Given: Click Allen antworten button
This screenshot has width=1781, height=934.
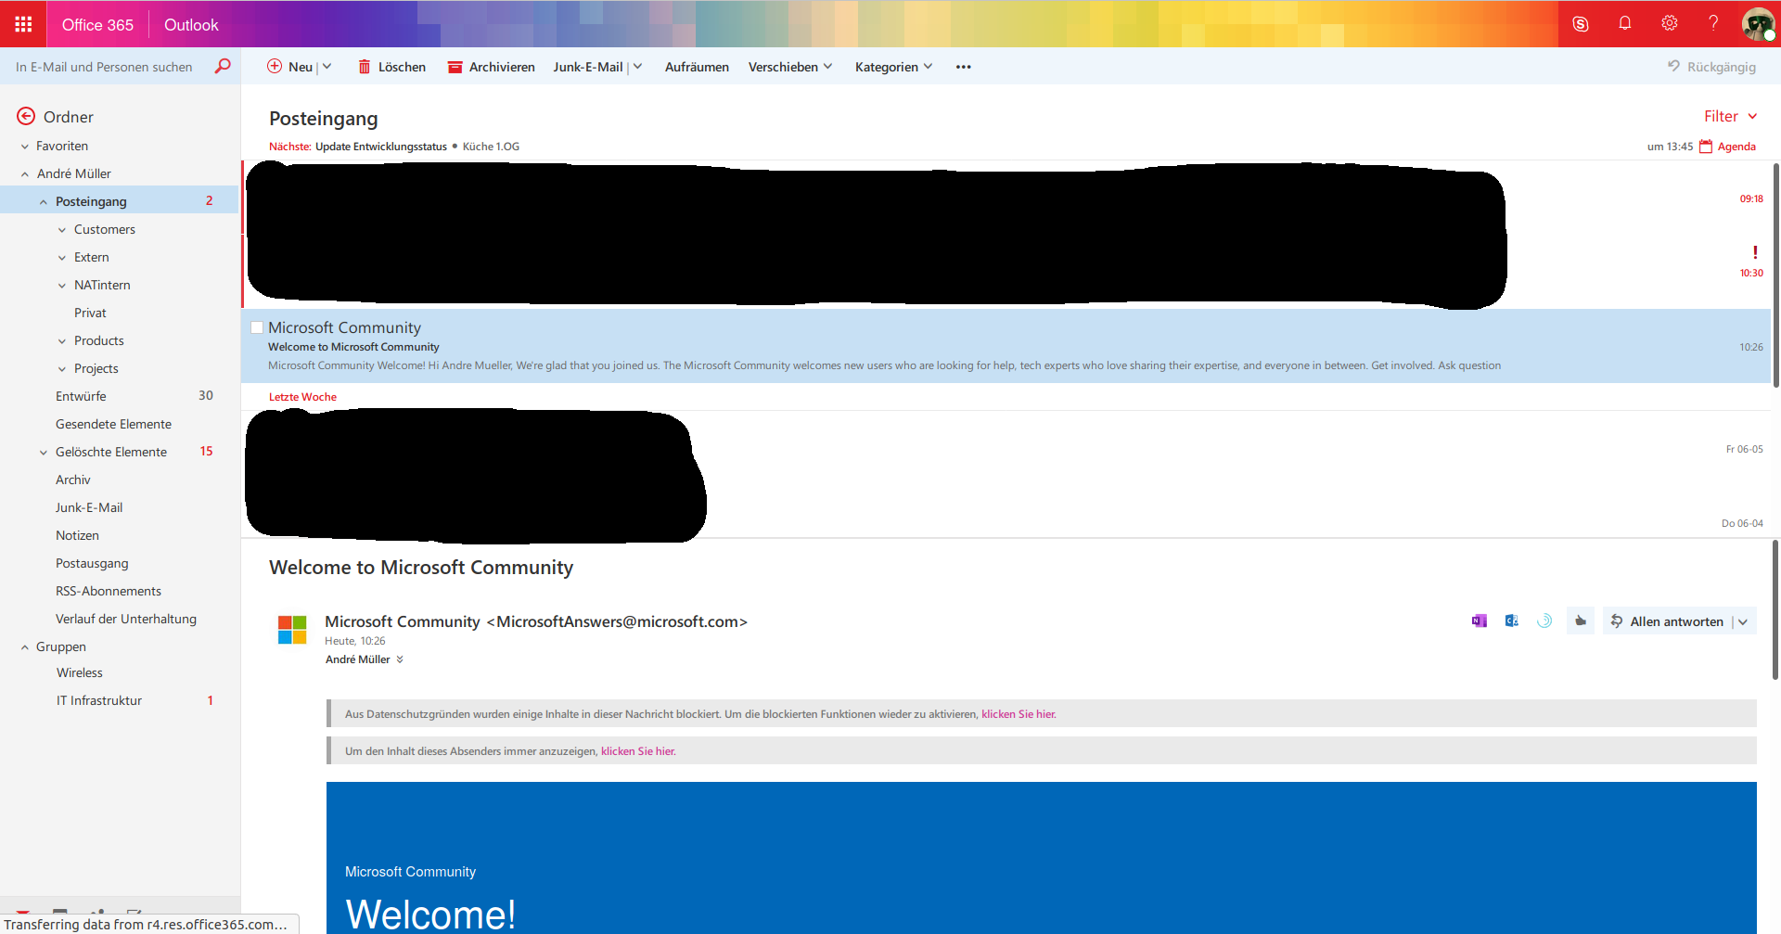Looking at the screenshot, I should (x=1667, y=621).
